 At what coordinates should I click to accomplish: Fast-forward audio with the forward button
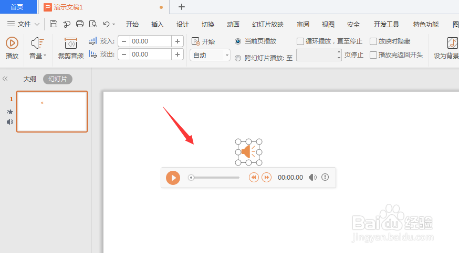[266, 178]
